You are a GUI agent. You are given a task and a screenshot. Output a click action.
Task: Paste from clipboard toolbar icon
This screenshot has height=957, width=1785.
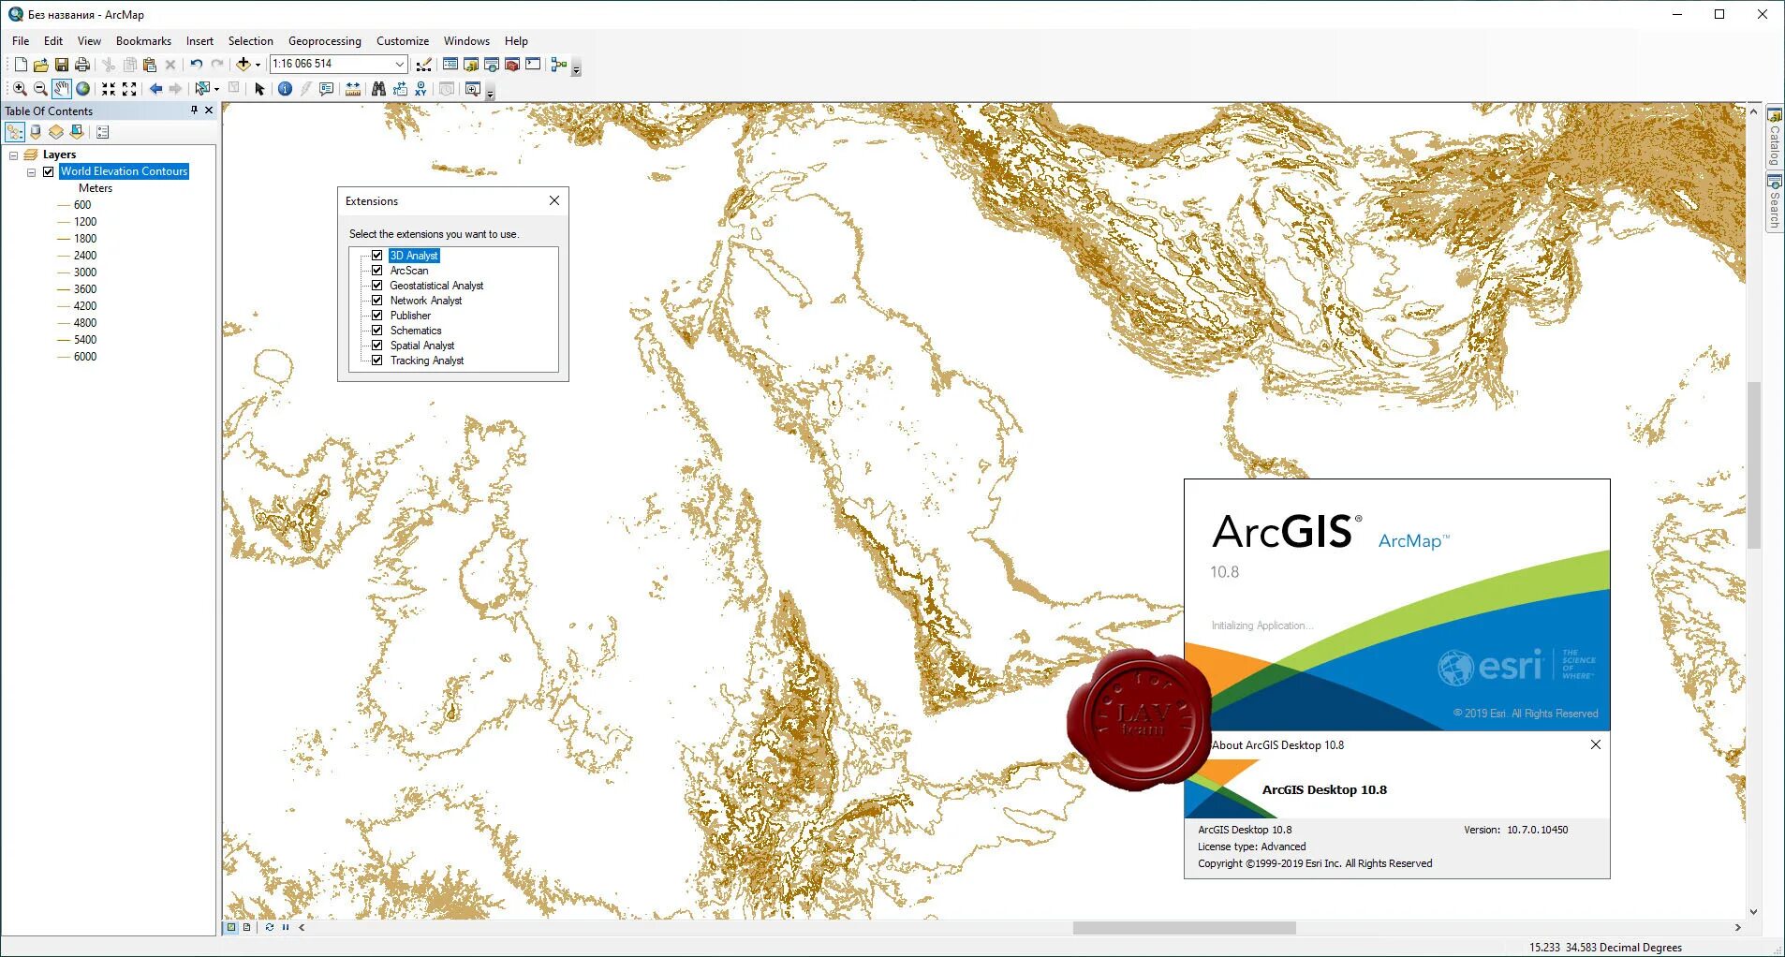[x=149, y=65]
